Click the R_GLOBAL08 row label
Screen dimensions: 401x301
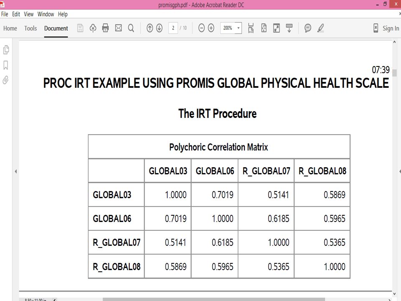pyautogui.click(x=117, y=266)
